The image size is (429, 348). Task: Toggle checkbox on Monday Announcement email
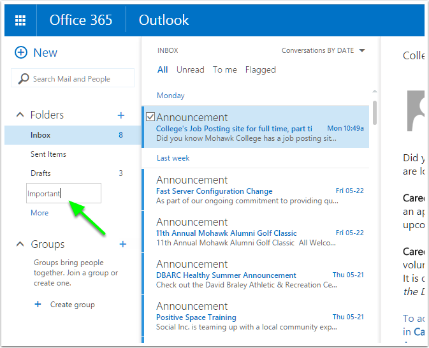click(x=150, y=117)
